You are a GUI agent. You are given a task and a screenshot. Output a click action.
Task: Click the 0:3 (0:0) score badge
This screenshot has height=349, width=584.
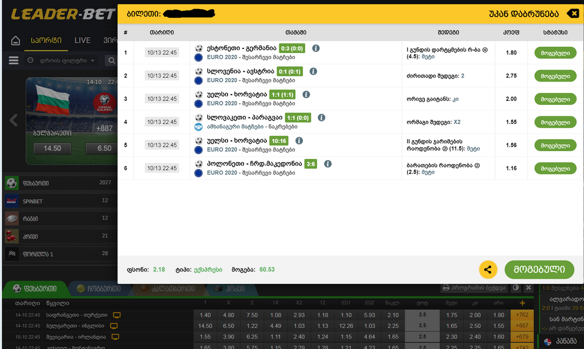pos(292,48)
